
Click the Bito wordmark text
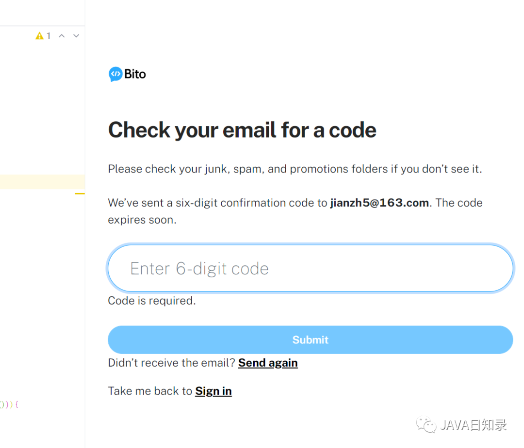135,74
